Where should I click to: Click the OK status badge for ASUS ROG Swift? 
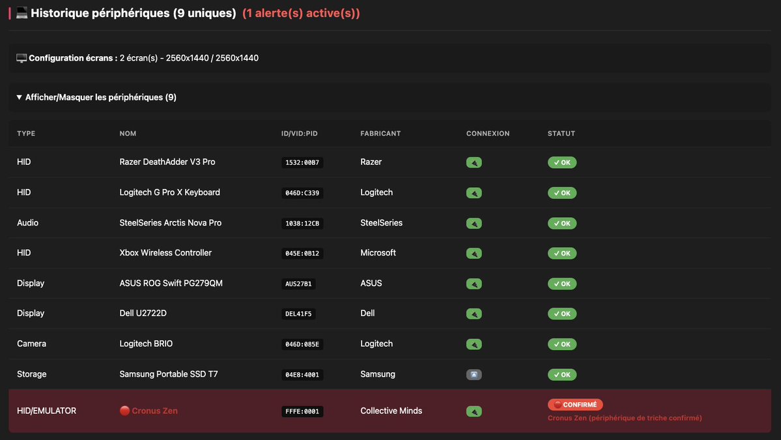click(x=562, y=284)
